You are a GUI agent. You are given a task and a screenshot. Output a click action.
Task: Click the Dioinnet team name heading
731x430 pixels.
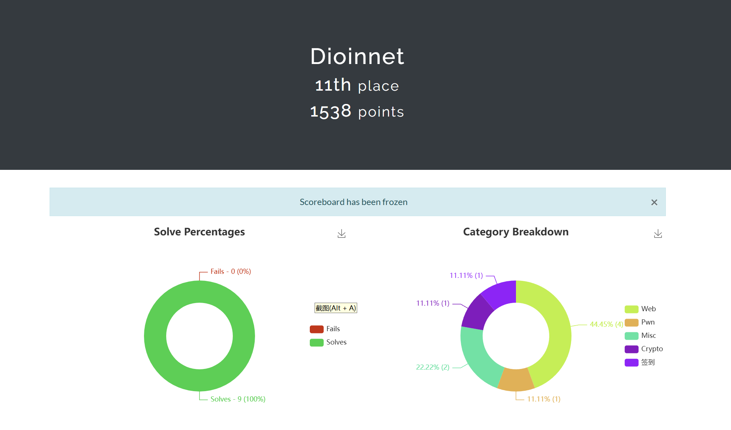click(x=357, y=57)
